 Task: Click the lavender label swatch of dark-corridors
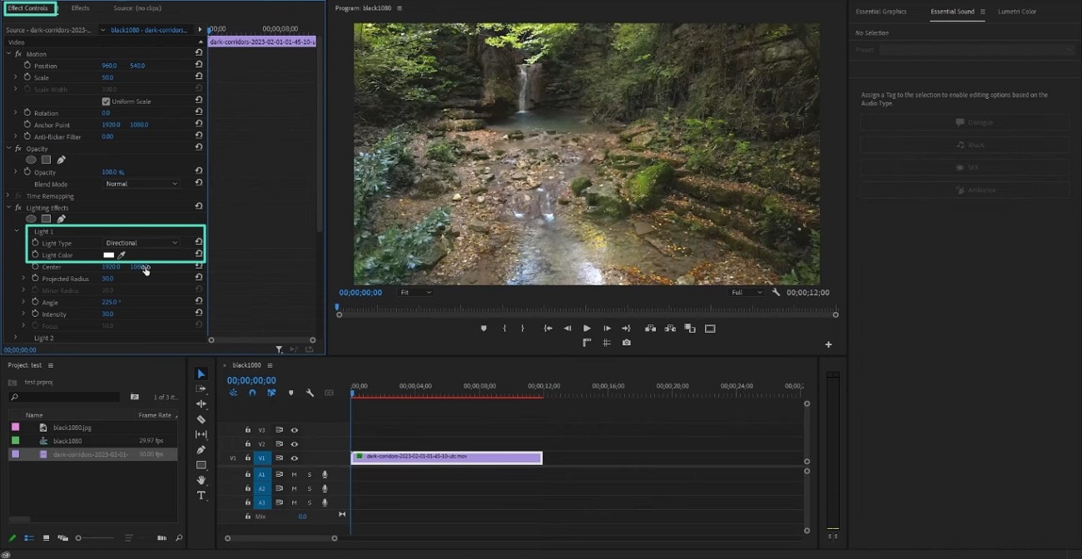[x=15, y=454]
